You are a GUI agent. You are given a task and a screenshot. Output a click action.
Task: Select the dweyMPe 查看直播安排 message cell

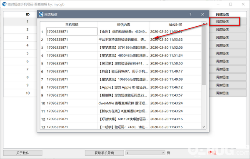[124, 103]
